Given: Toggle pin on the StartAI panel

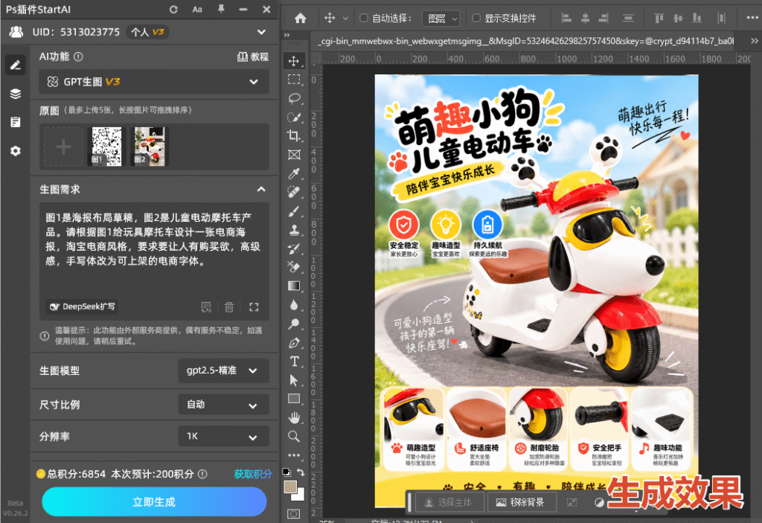Looking at the screenshot, I should click(221, 9).
